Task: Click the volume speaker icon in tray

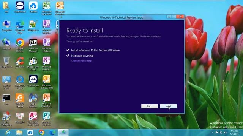Action: pos(225,133)
